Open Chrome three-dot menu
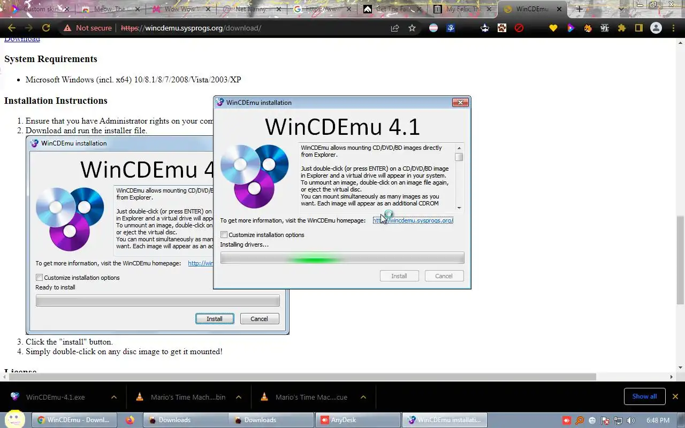 click(x=673, y=28)
